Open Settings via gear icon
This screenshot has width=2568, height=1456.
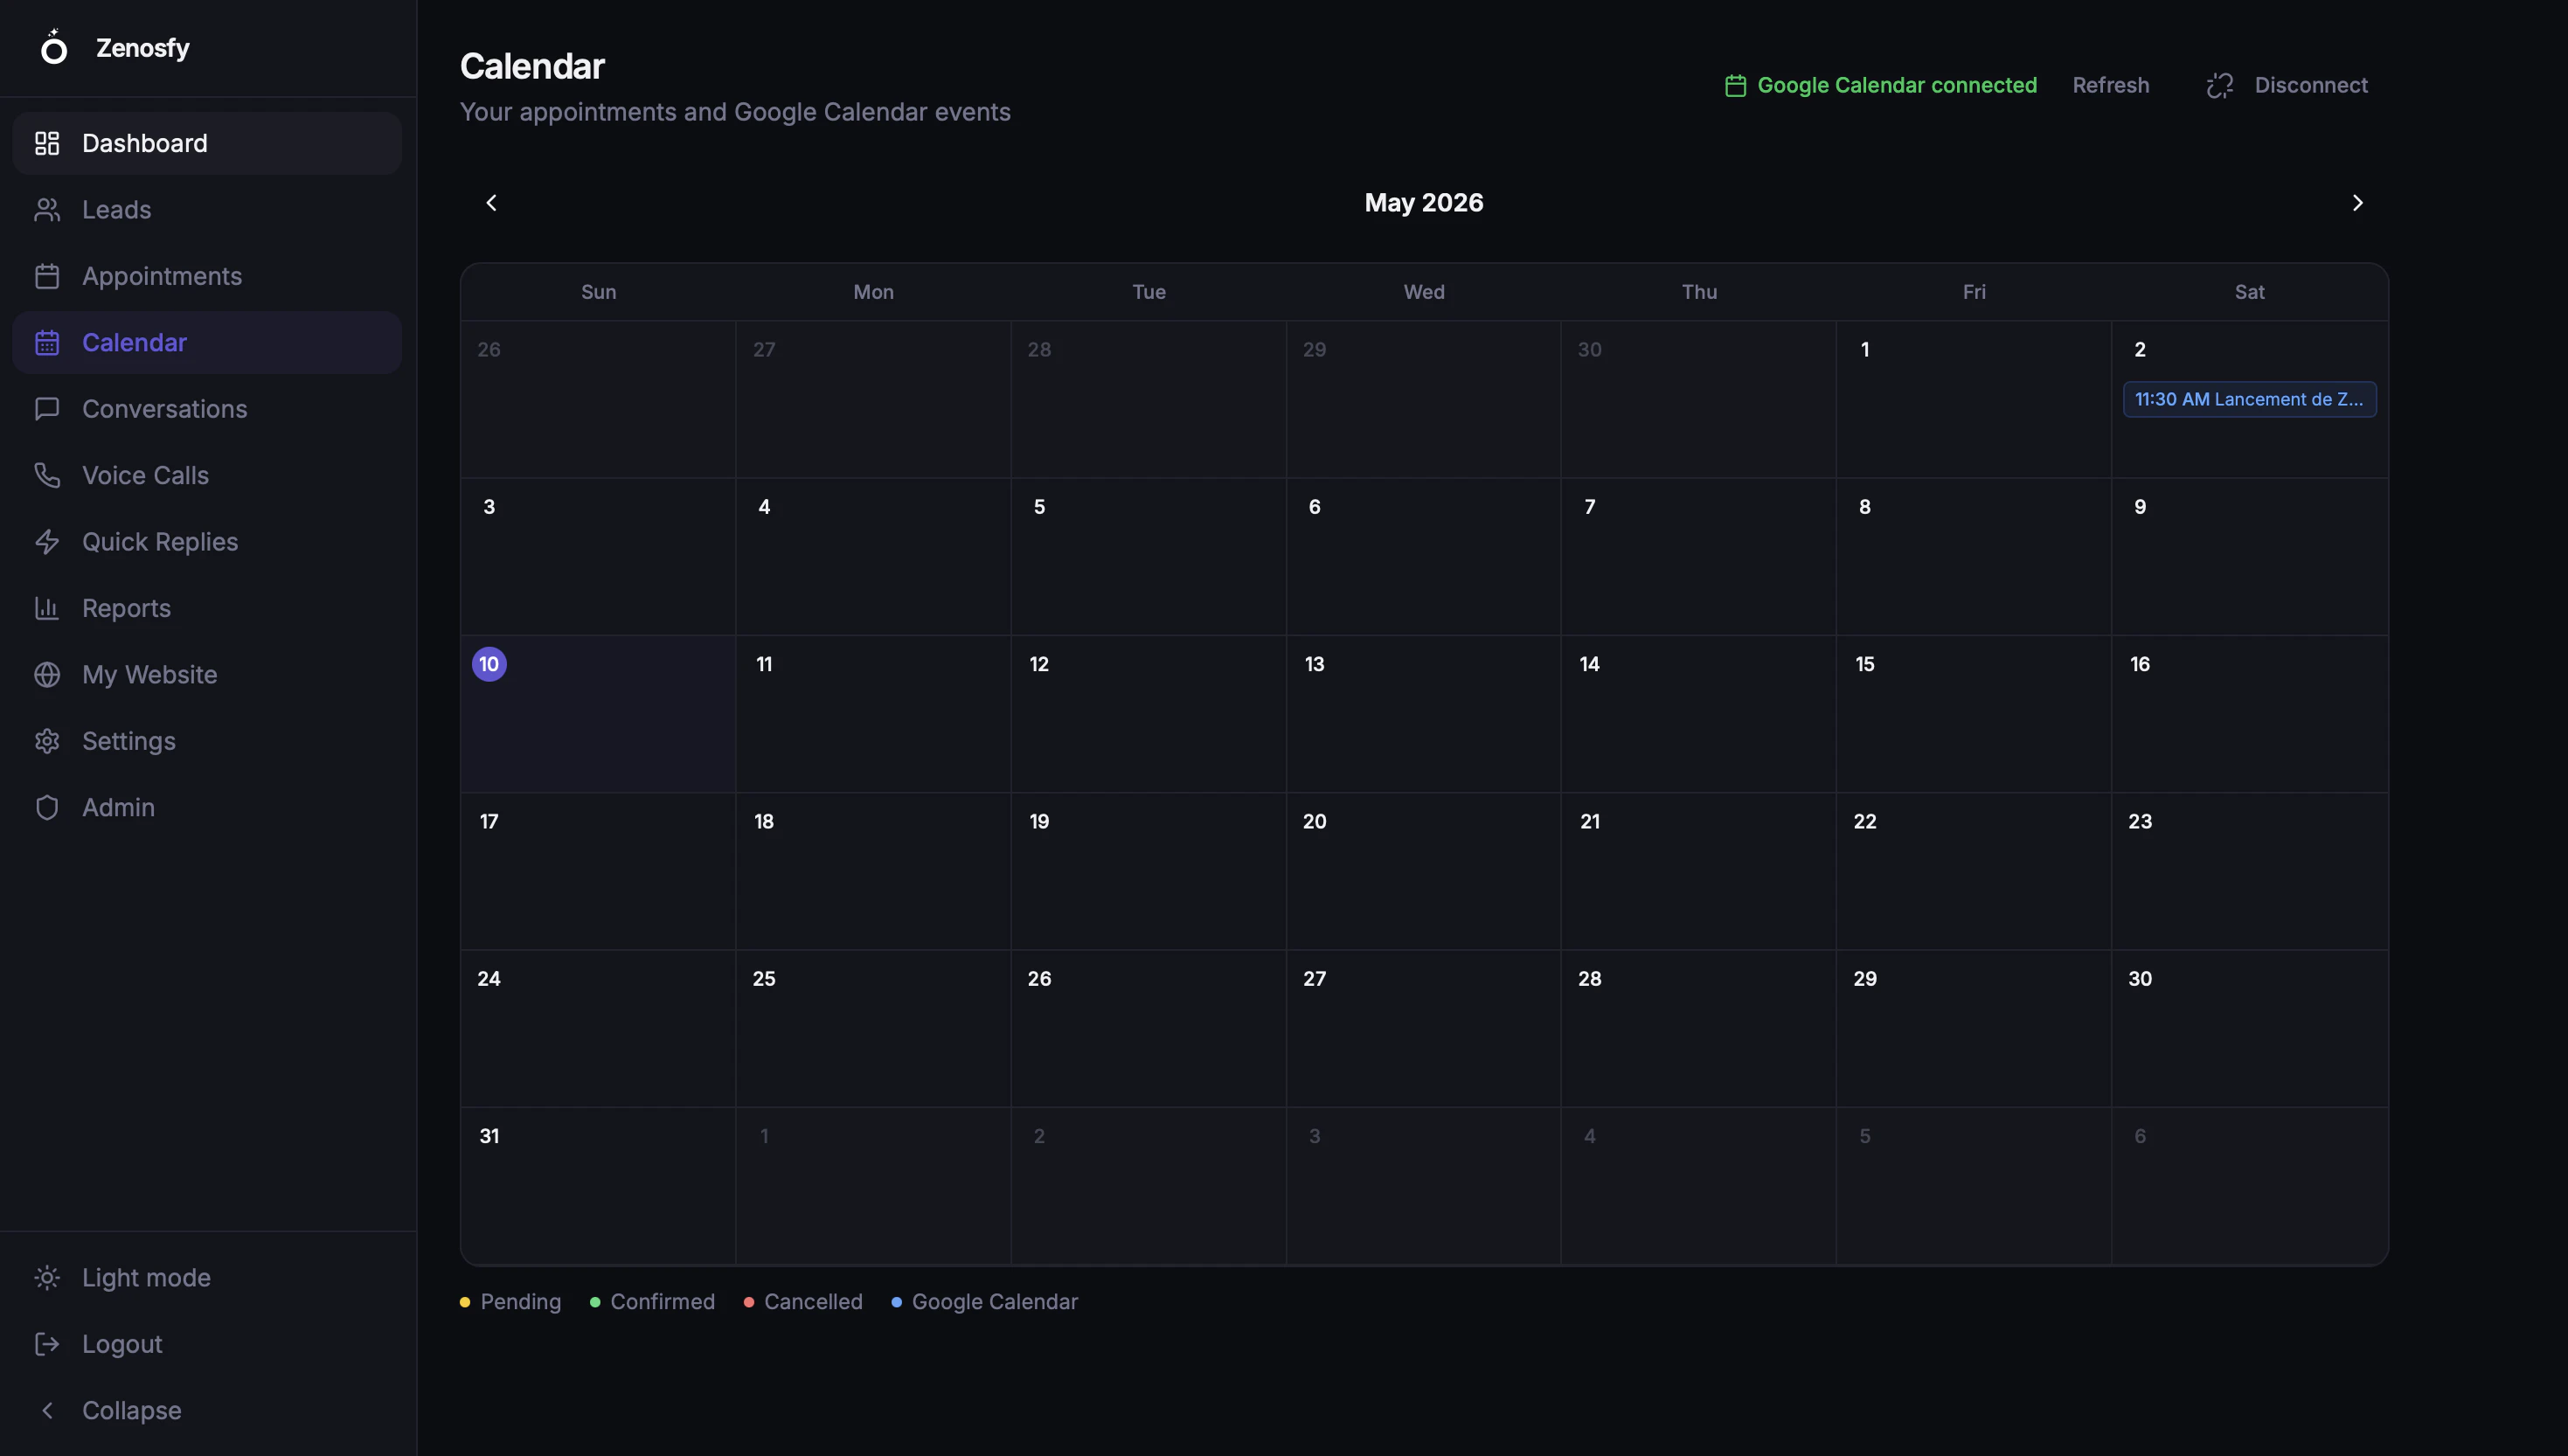coord(47,741)
